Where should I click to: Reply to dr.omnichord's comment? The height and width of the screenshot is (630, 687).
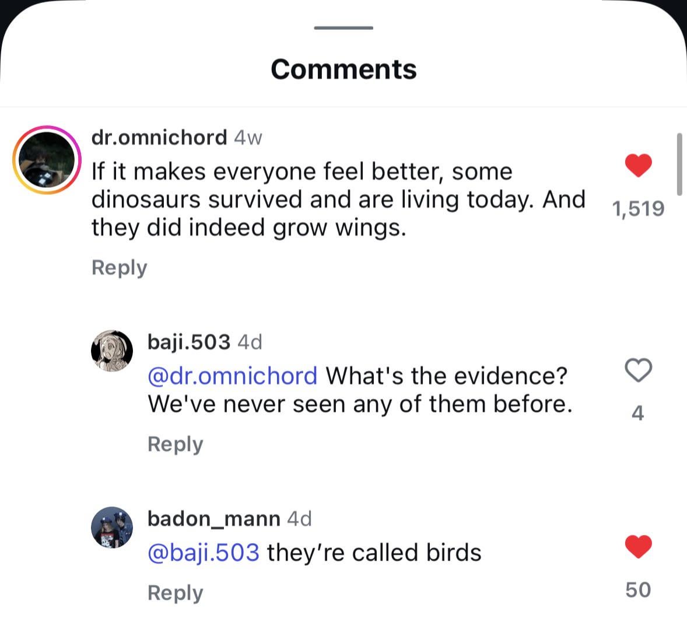(x=119, y=267)
